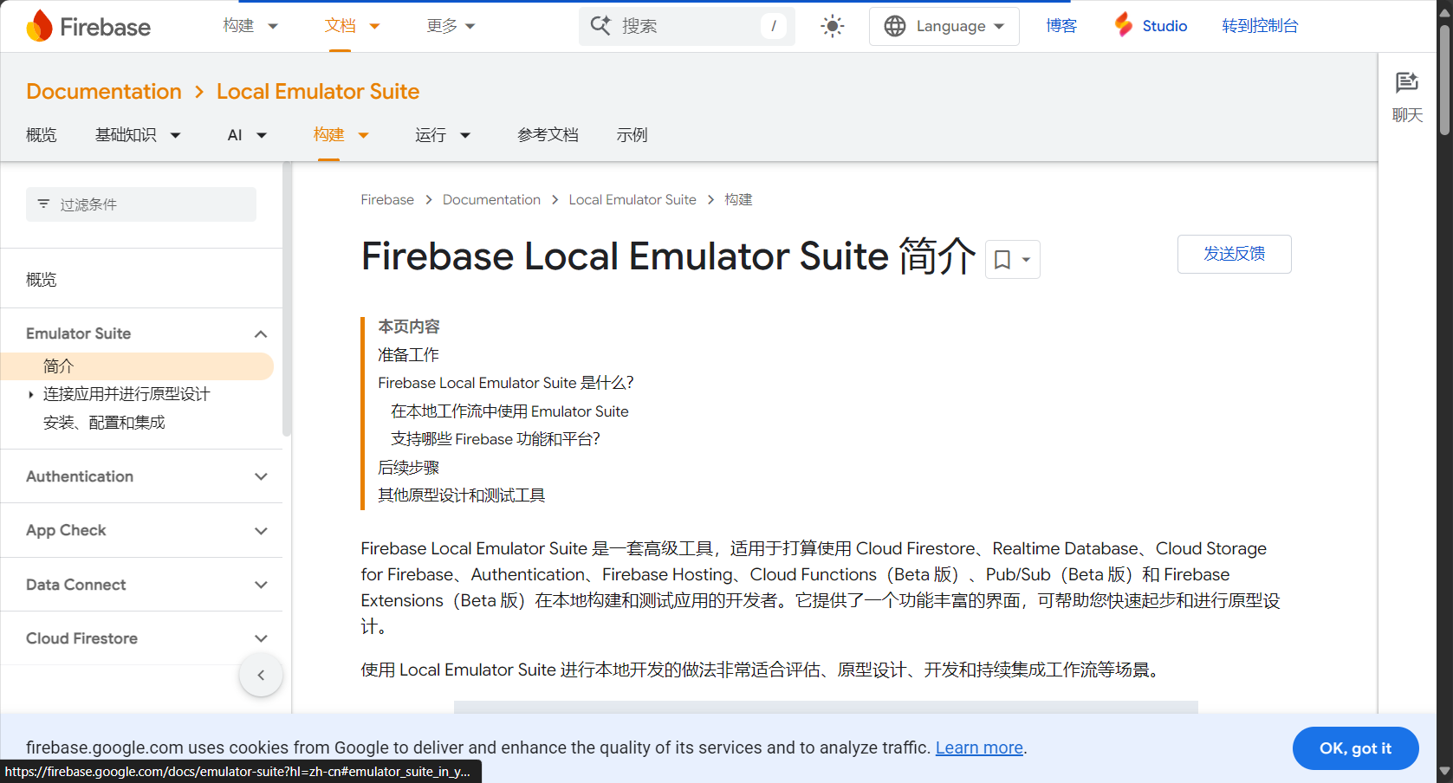This screenshot has height=783, width=1453.
Task: Toggle the light/dark theme sun icon
Action: click(832, 26)
